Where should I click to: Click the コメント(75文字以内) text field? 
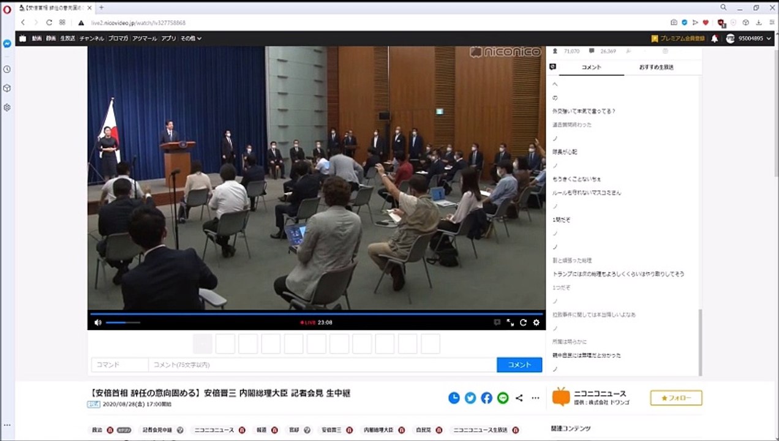322,364
